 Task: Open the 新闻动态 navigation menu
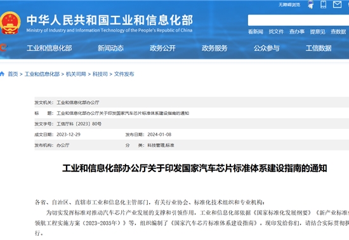(110, 48)
